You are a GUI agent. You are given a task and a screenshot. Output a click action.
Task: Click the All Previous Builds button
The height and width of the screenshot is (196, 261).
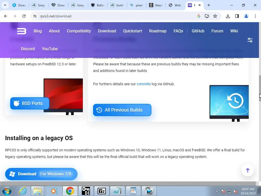point(122,110)
